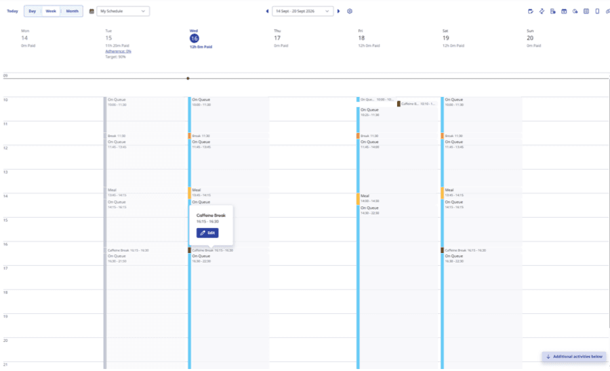
Task: Click the down-arrow icon on Additional activities below
Action: click(x=548, y=357)
